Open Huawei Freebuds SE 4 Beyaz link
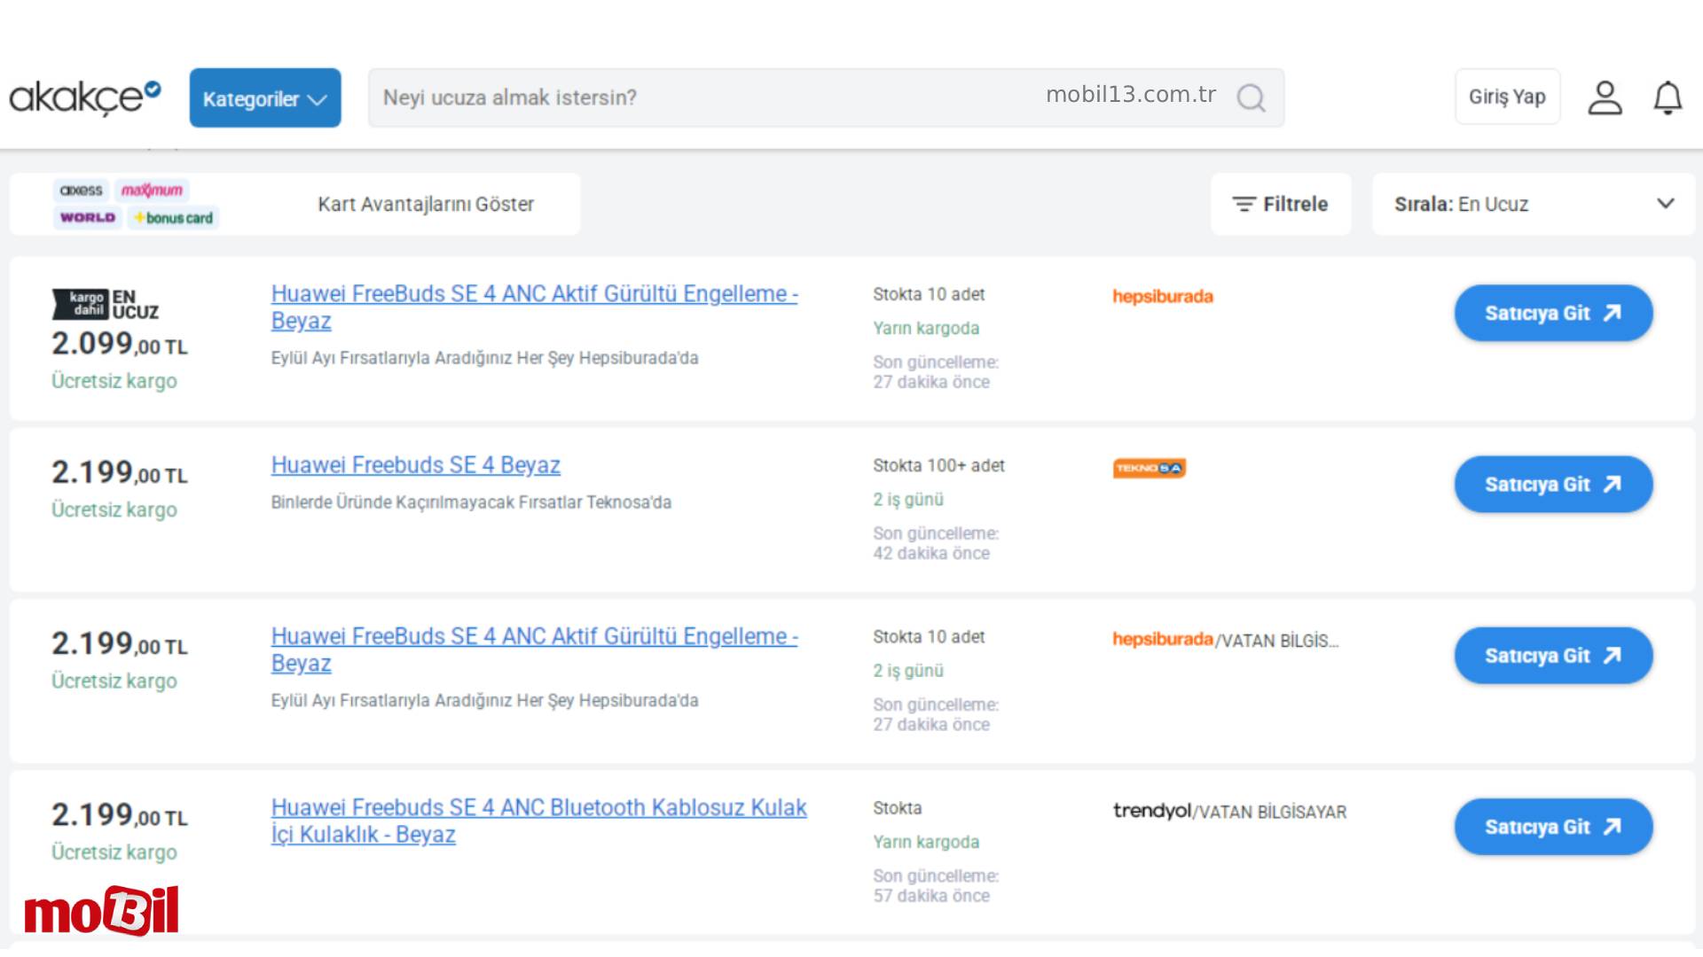This screenshot has height=957, width=1703. click(x=415, y=465)
